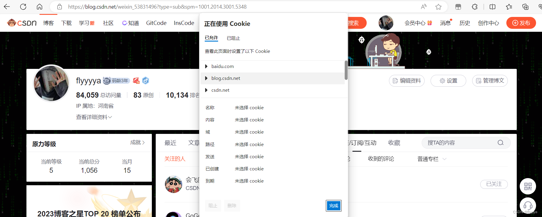Open the collections icon
The width and height of the screenshot is (542, 217).
(x=525, y=7)
